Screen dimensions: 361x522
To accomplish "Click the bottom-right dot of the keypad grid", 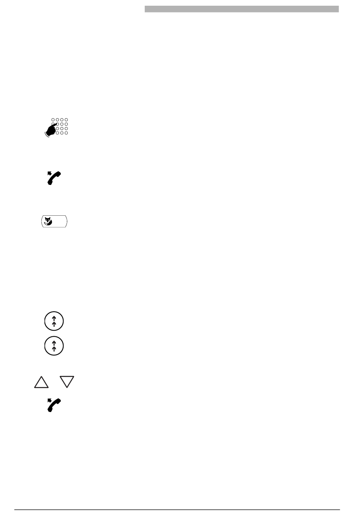I will (66, 133).
